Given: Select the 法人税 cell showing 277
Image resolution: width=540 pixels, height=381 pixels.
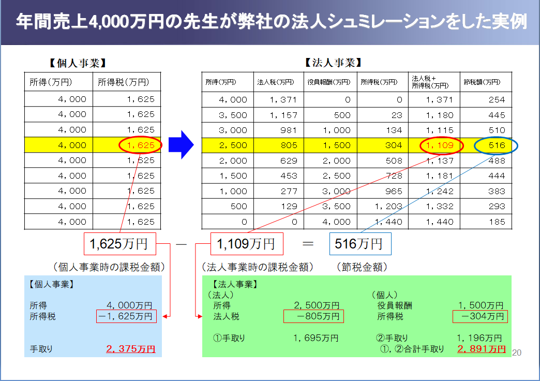Looking at the screenshot, I should coord(279,191).
